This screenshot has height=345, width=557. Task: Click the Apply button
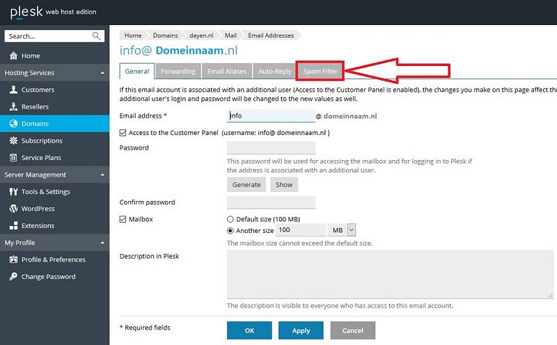click(x=301, y=330)
